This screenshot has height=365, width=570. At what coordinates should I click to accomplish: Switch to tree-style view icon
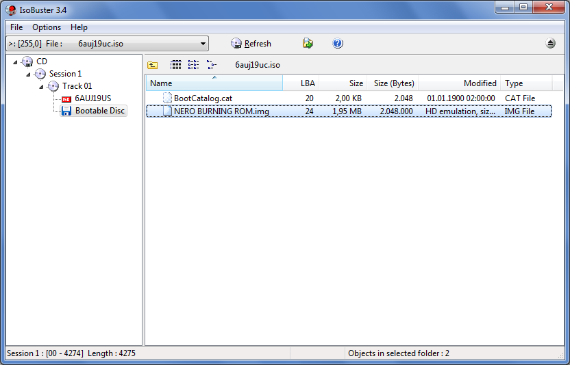212,65
